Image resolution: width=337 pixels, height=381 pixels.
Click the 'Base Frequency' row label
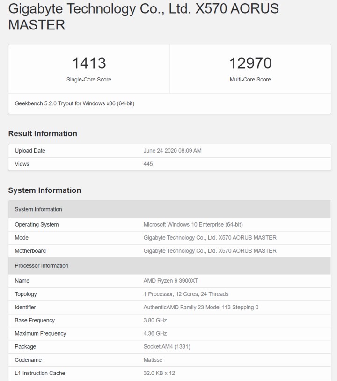[x=35, y=321]
